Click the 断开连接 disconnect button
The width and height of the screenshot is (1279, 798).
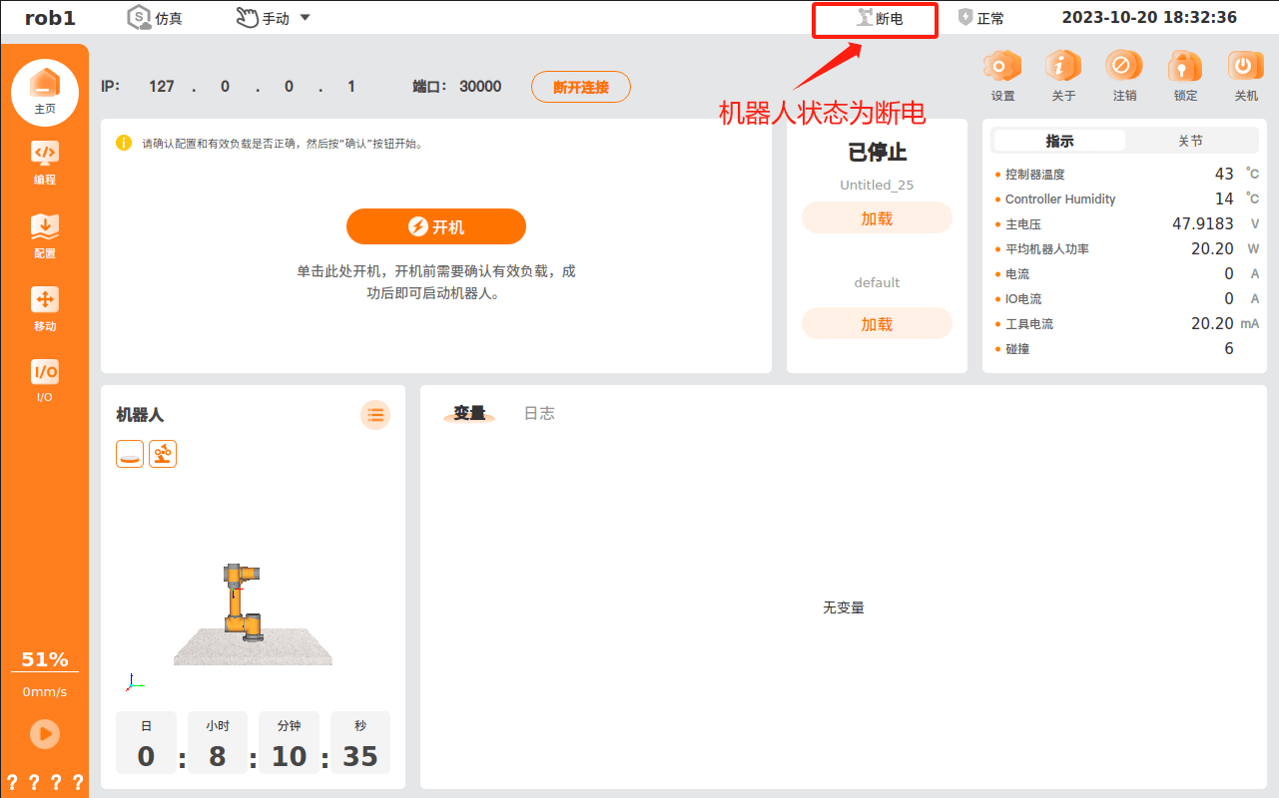(581, 87)
